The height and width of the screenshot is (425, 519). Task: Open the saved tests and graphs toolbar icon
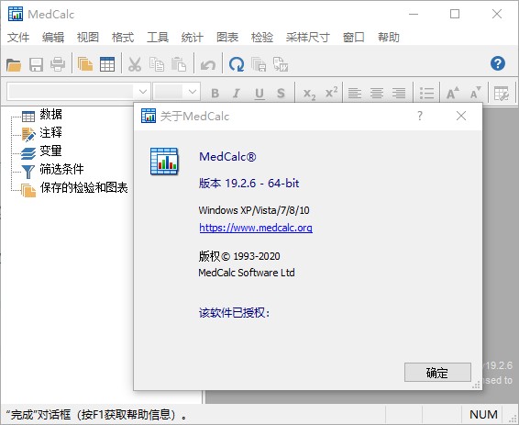tap(85, 64)
